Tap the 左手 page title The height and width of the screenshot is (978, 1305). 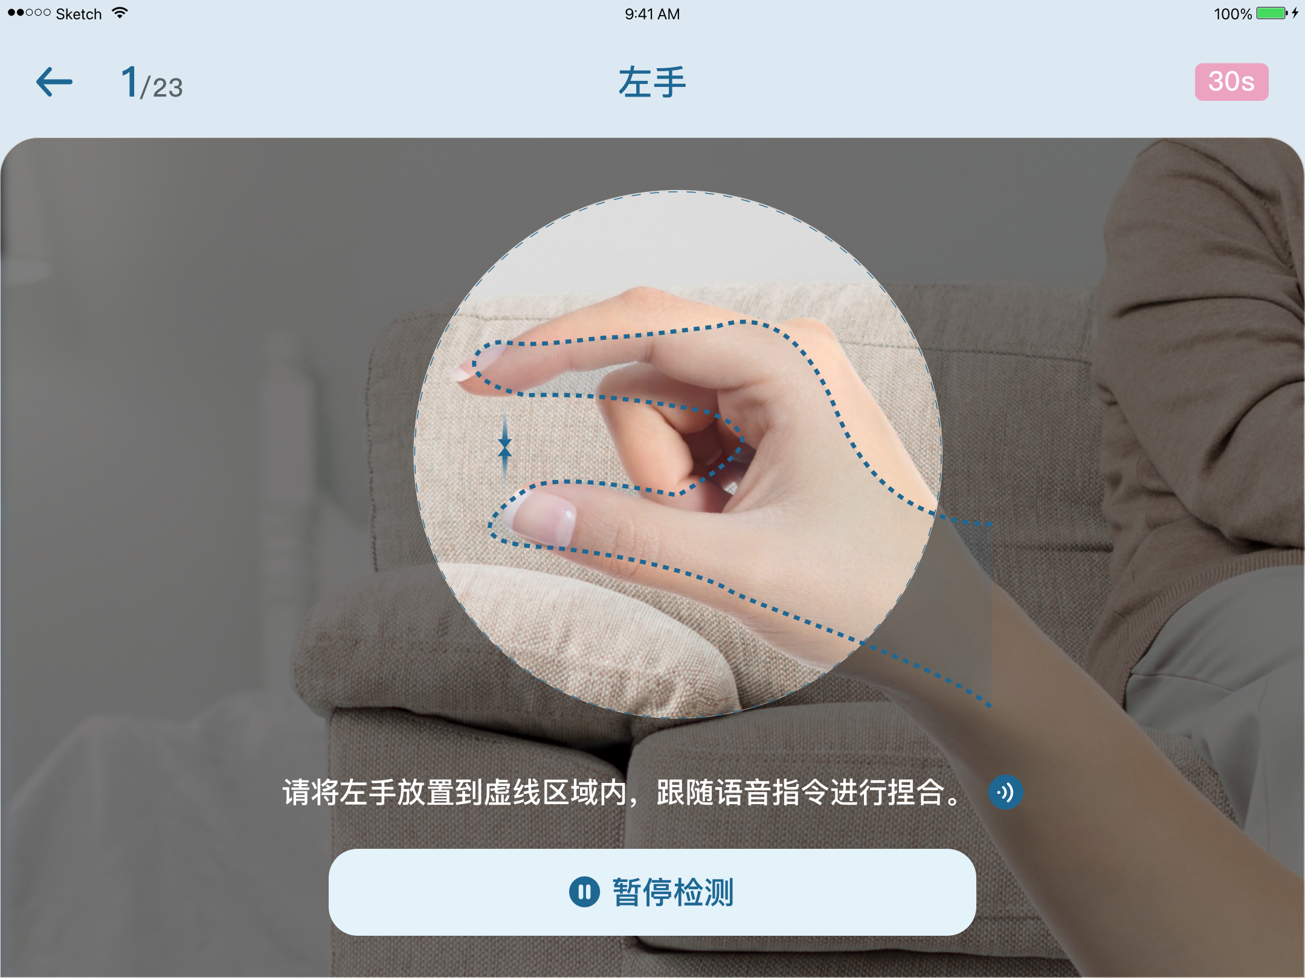(652, 82)
